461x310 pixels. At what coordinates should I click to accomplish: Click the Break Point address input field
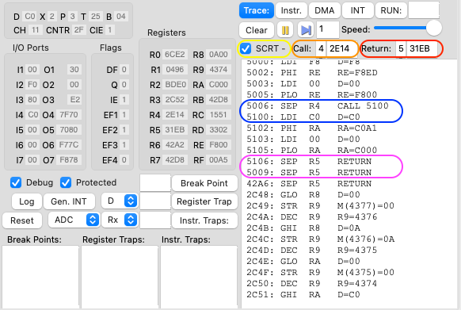tap(155, 183)
